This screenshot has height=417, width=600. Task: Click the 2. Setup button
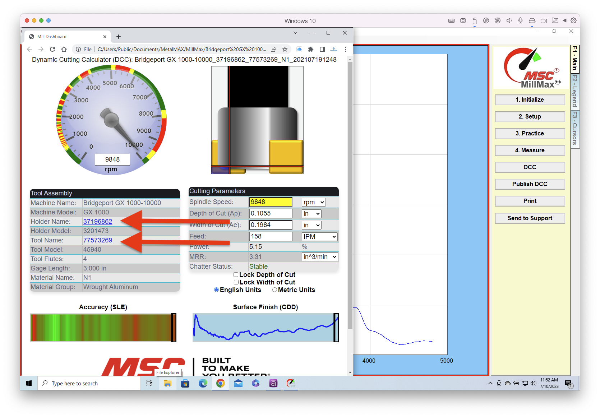tap(530, 117)
